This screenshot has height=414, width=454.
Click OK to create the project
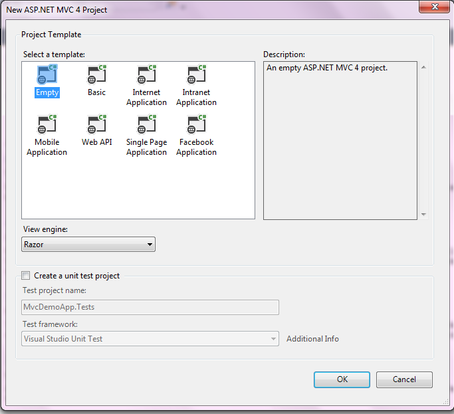[x=342, y=379]
